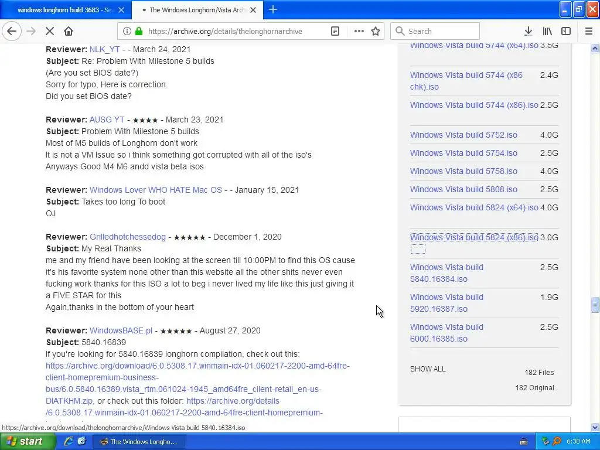Viewport: 600px width, 450px height.
Task: Click the network tray icon
Action: 546,442
